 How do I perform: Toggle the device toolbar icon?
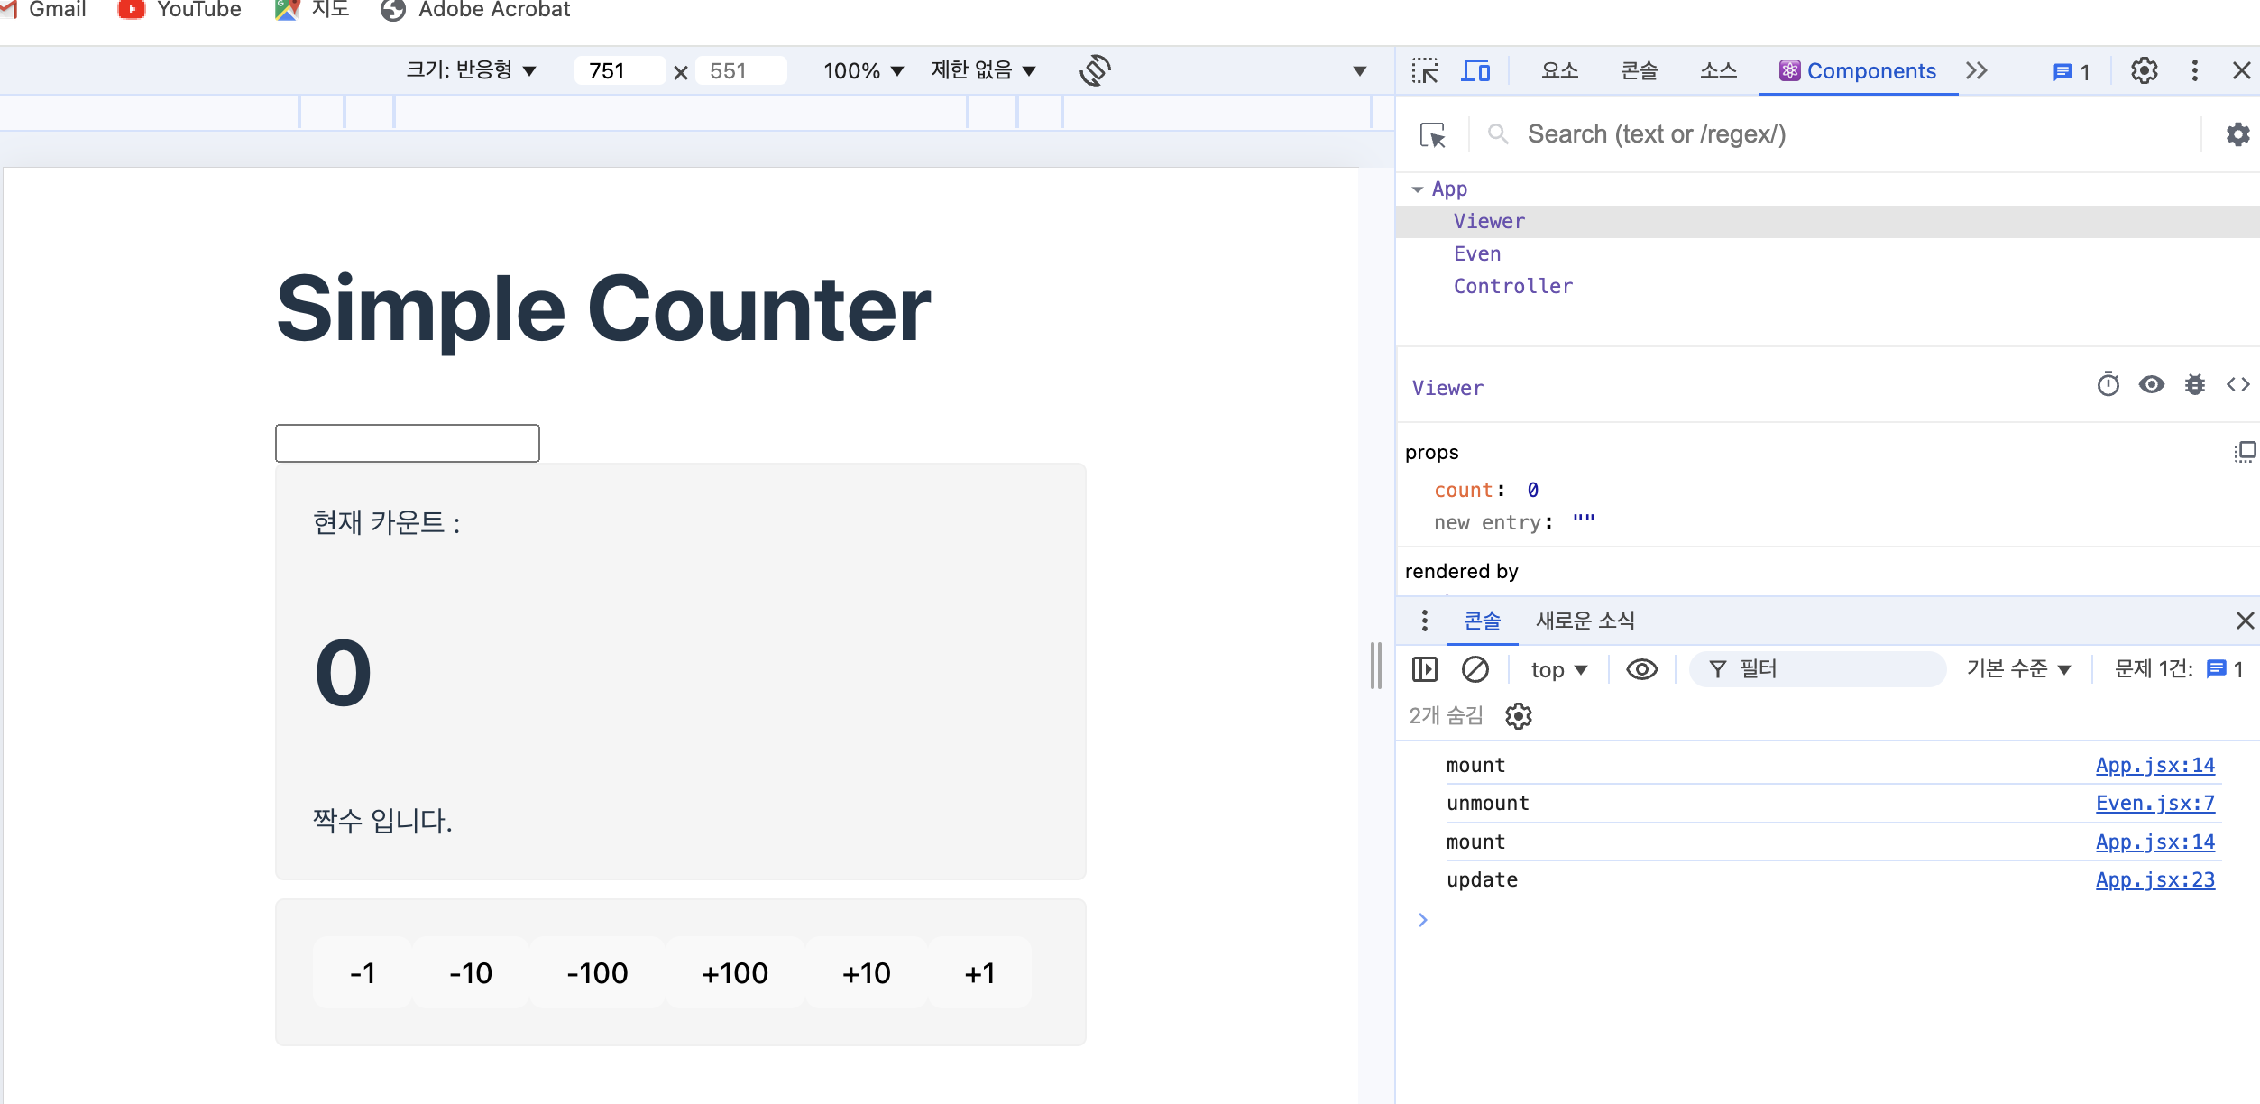point(1475,70)
